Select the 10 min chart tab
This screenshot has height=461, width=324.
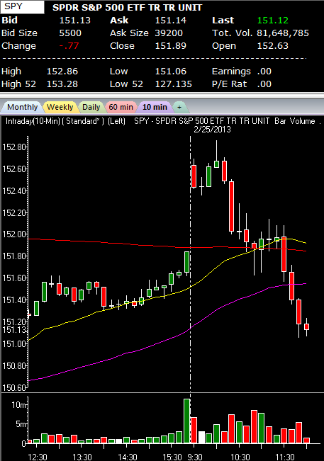click(x=155, y=107)
